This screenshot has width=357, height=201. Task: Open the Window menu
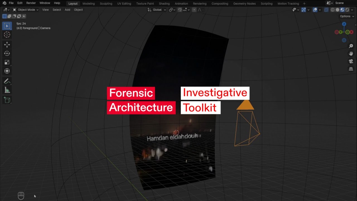coord(45,3)
